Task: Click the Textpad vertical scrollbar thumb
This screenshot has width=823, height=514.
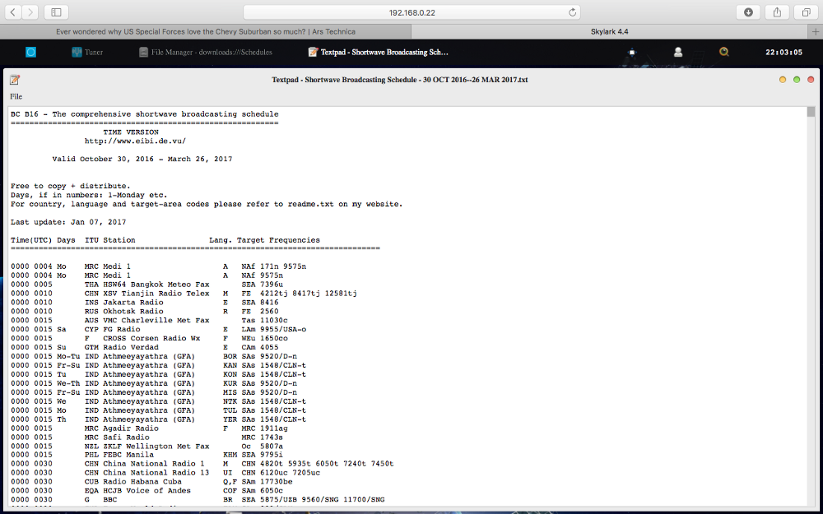Action: [x=811, y=113]
